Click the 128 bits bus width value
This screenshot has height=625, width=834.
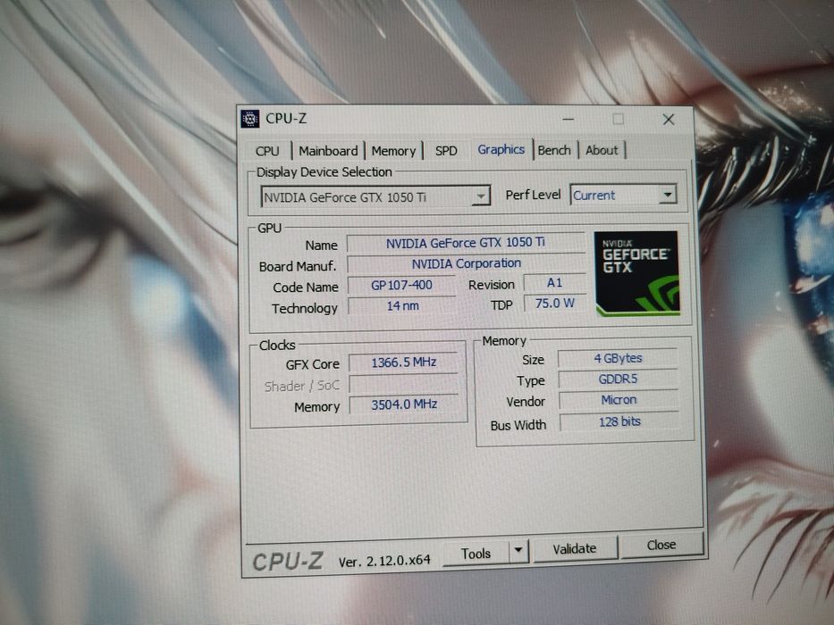(619, 422)
